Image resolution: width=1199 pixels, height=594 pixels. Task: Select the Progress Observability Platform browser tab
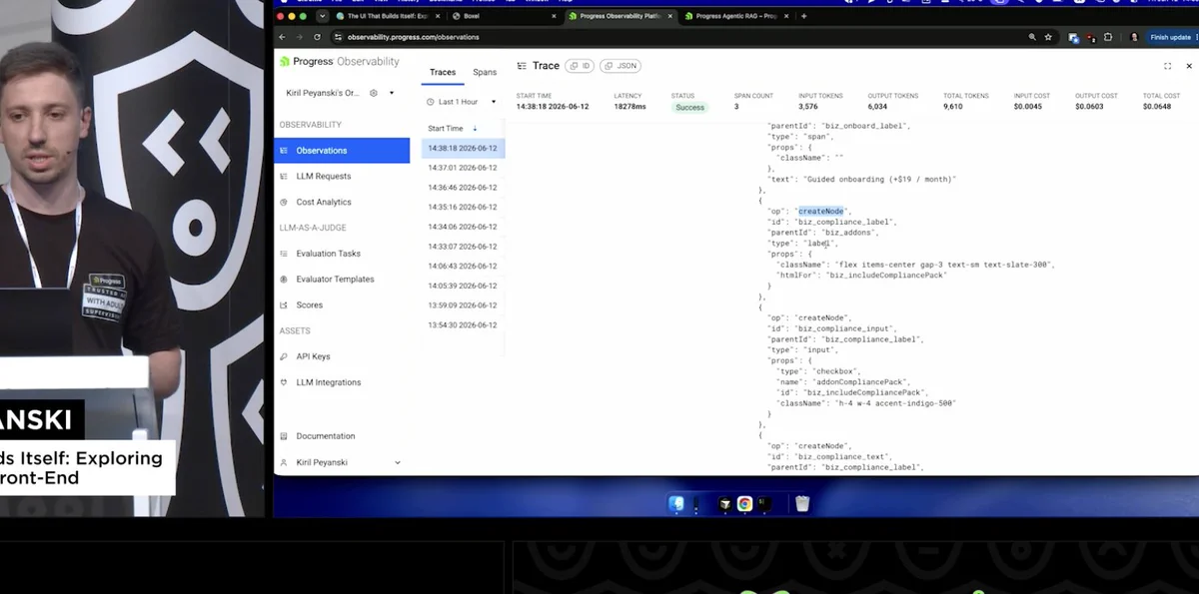click(x=619, y=16)
